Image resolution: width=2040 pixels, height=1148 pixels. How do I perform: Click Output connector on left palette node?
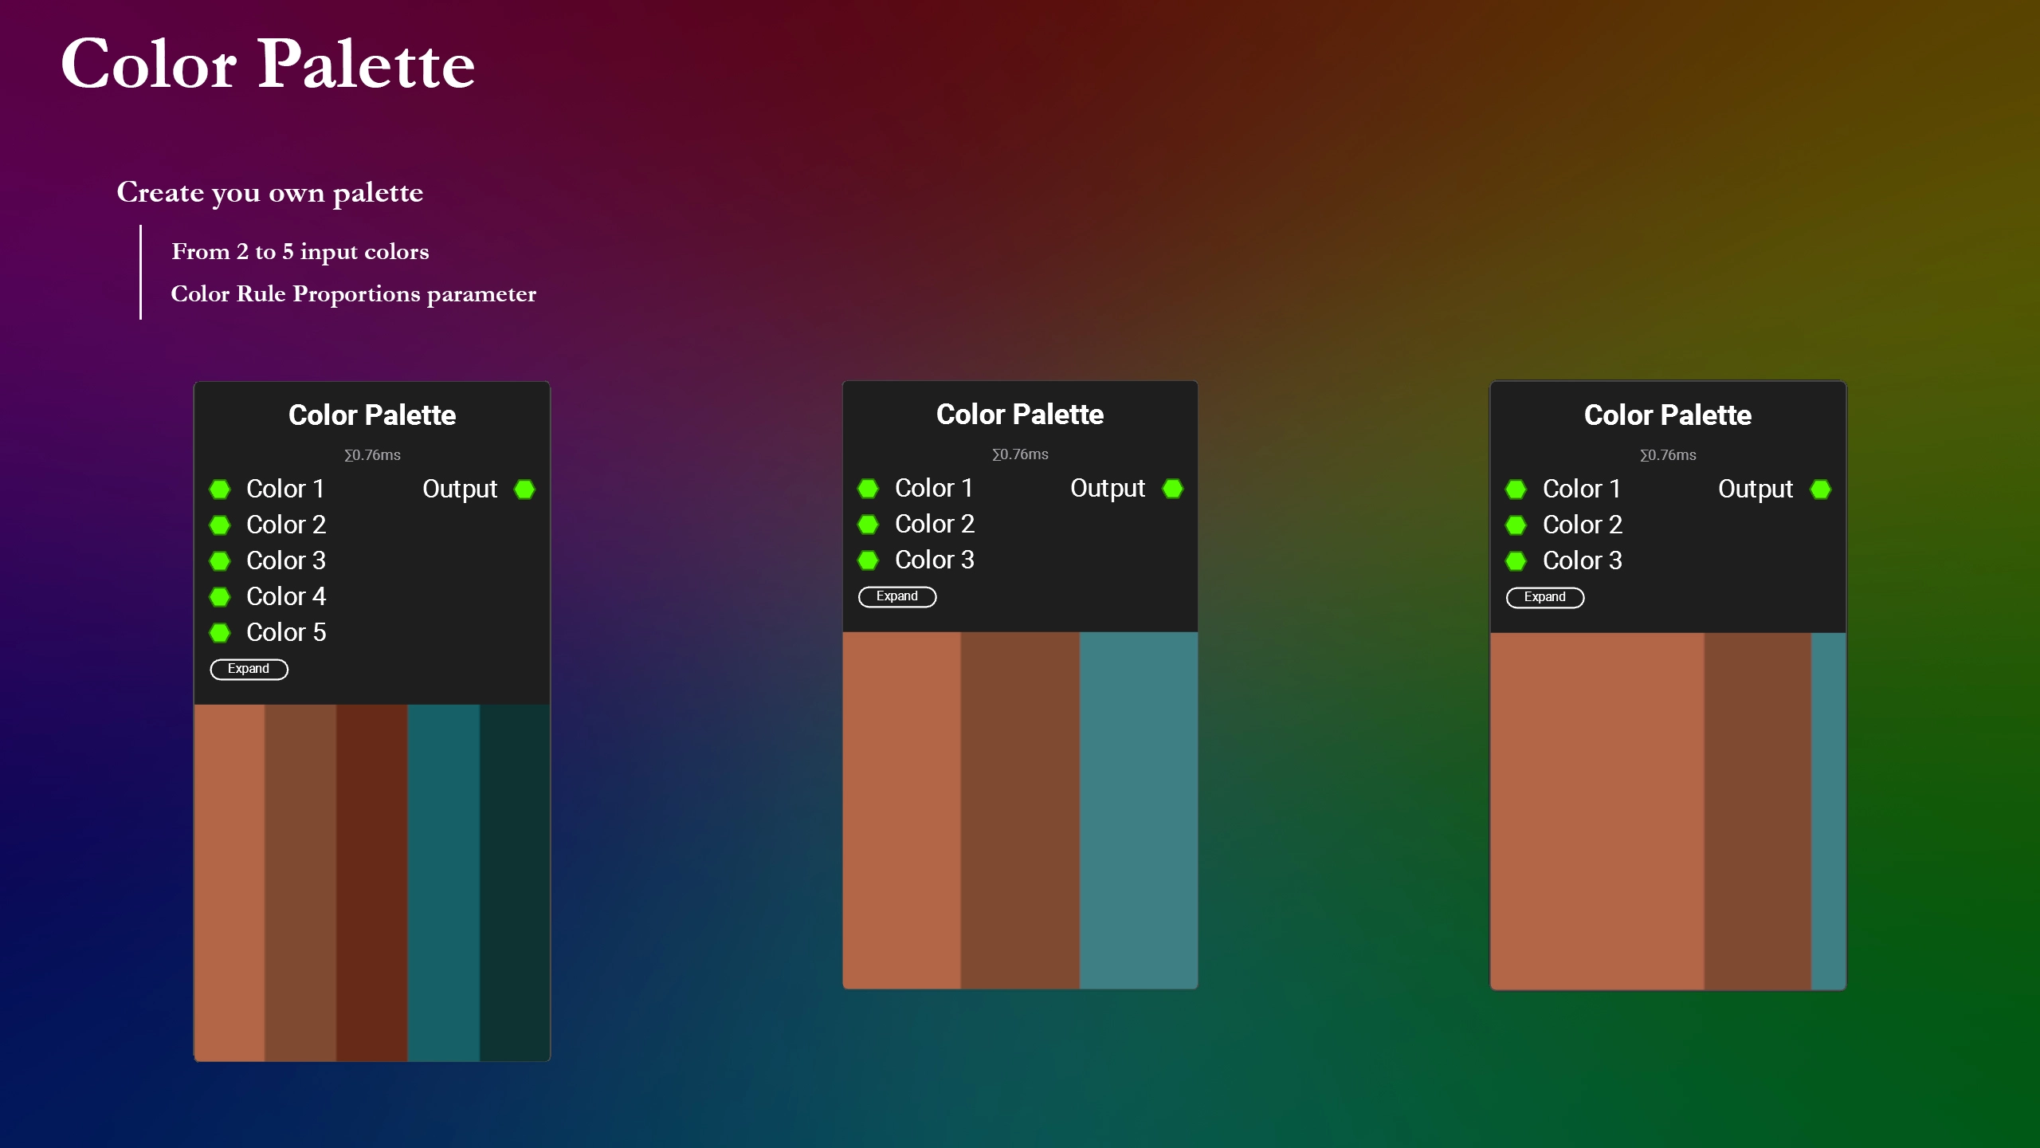[x=524, y=489]
